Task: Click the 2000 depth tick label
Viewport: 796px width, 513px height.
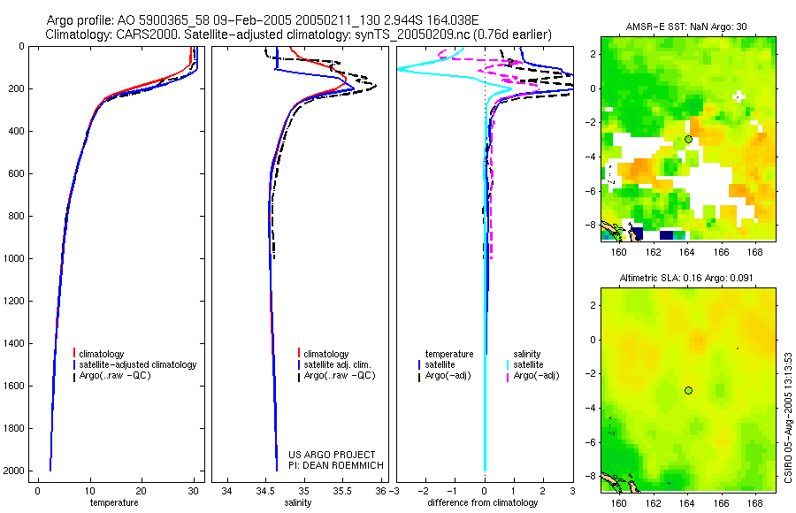Action: [x=13, y=471]
